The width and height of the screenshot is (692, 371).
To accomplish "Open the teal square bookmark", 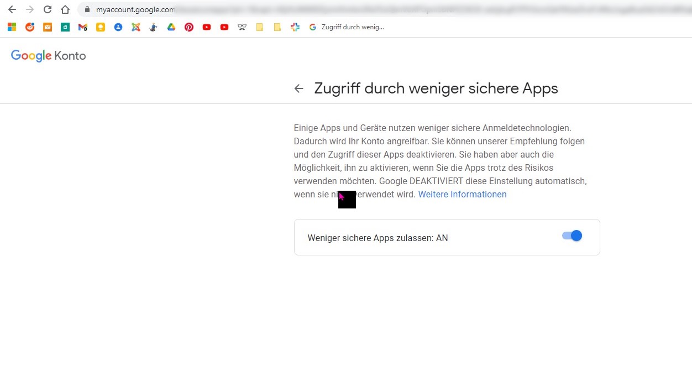I will point(65,27).
